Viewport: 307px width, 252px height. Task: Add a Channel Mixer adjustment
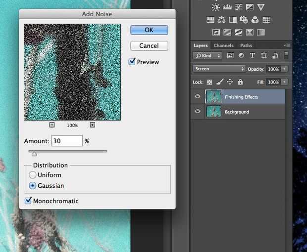(x=255, y=20)
